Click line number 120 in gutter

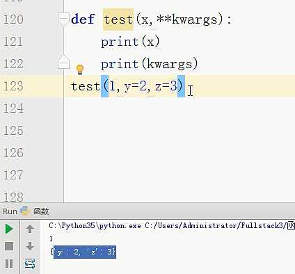click(13, 19)
